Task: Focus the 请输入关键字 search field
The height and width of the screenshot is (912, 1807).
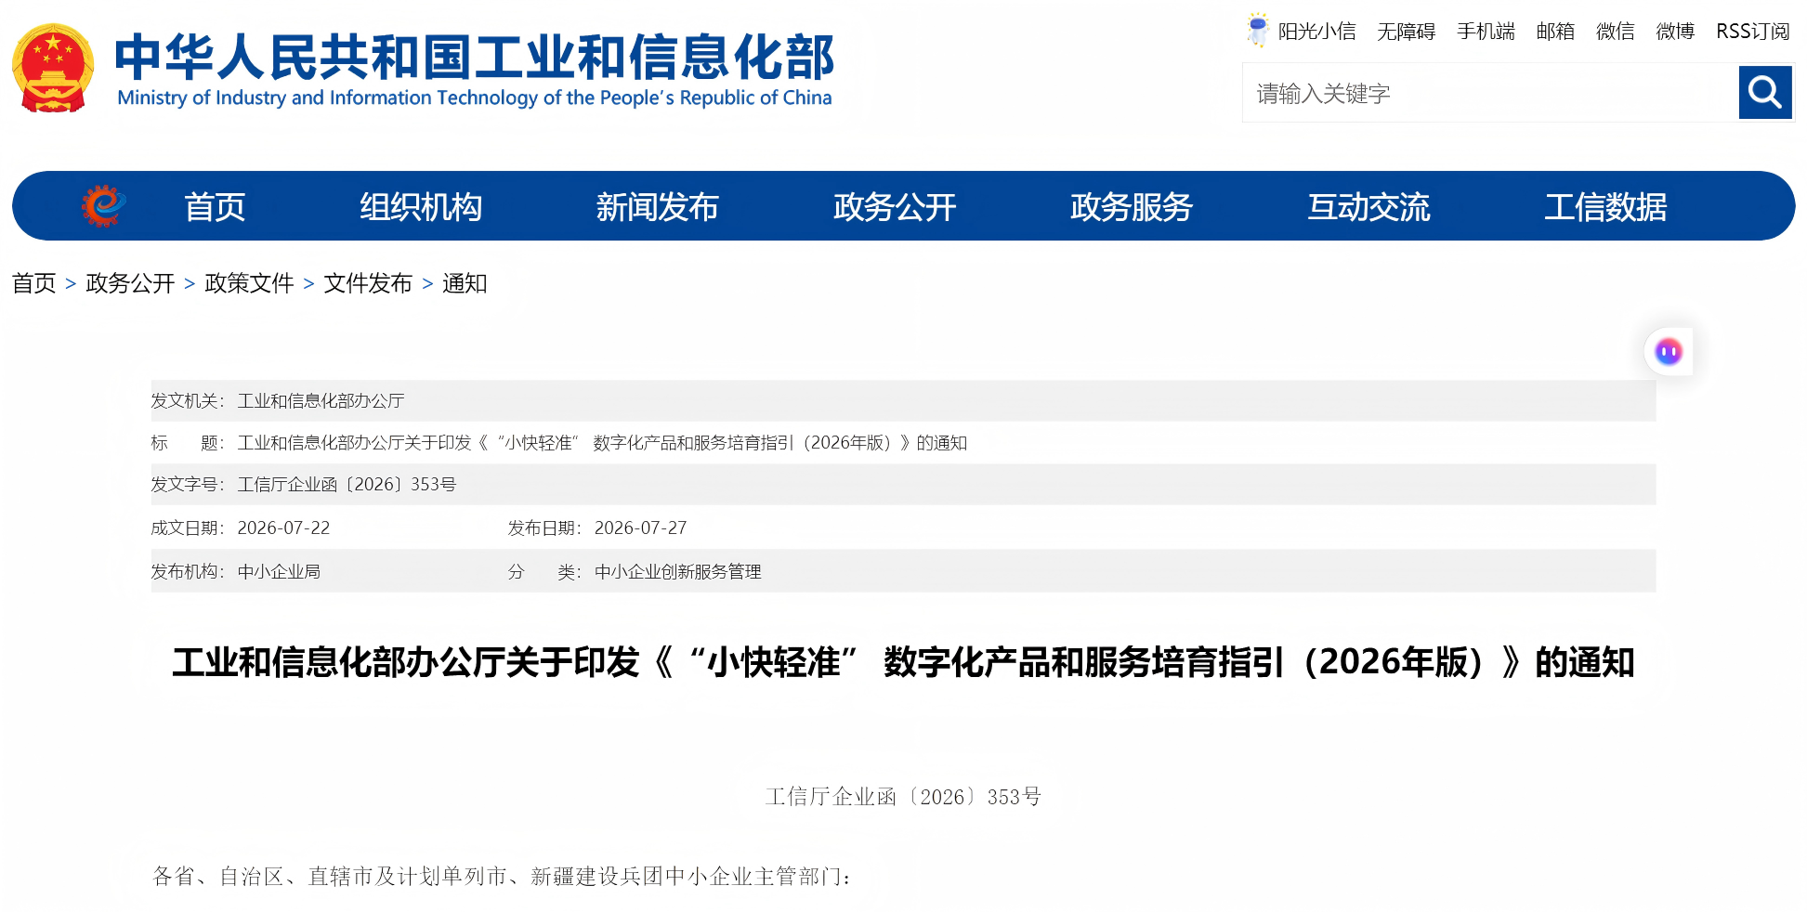Action: pos(1490,93)
